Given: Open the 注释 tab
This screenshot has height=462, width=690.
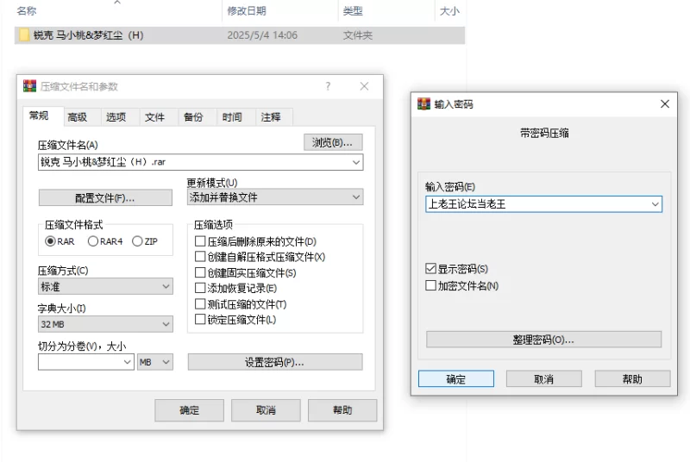Looking at the screenshot, I should point(270,117).
